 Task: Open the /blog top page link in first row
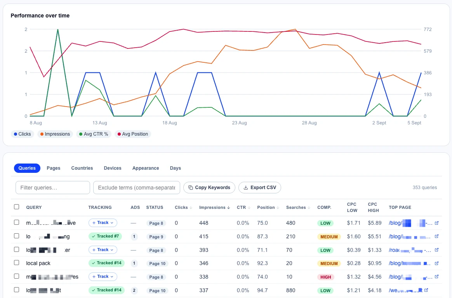[x=410, y=223]
